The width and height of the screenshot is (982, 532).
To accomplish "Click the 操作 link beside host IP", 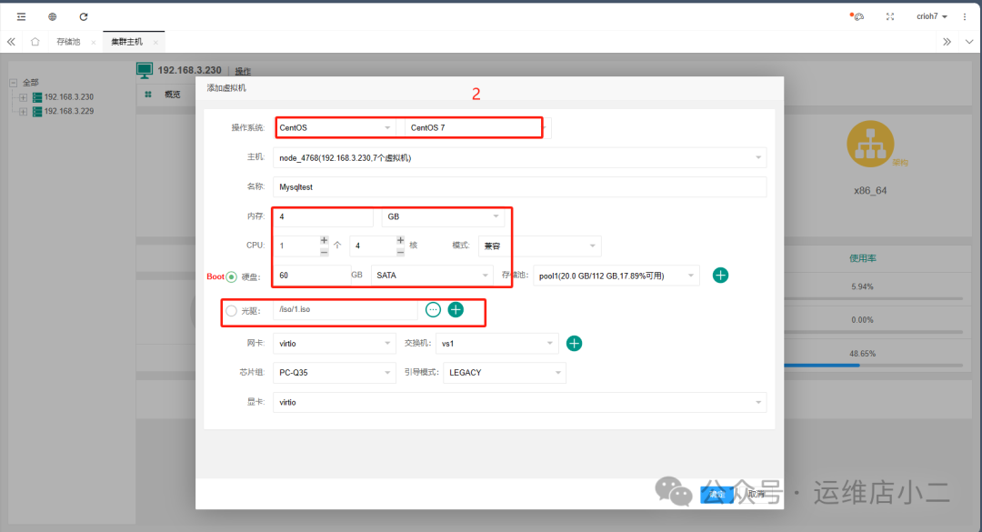I will [x=243, y=72].
